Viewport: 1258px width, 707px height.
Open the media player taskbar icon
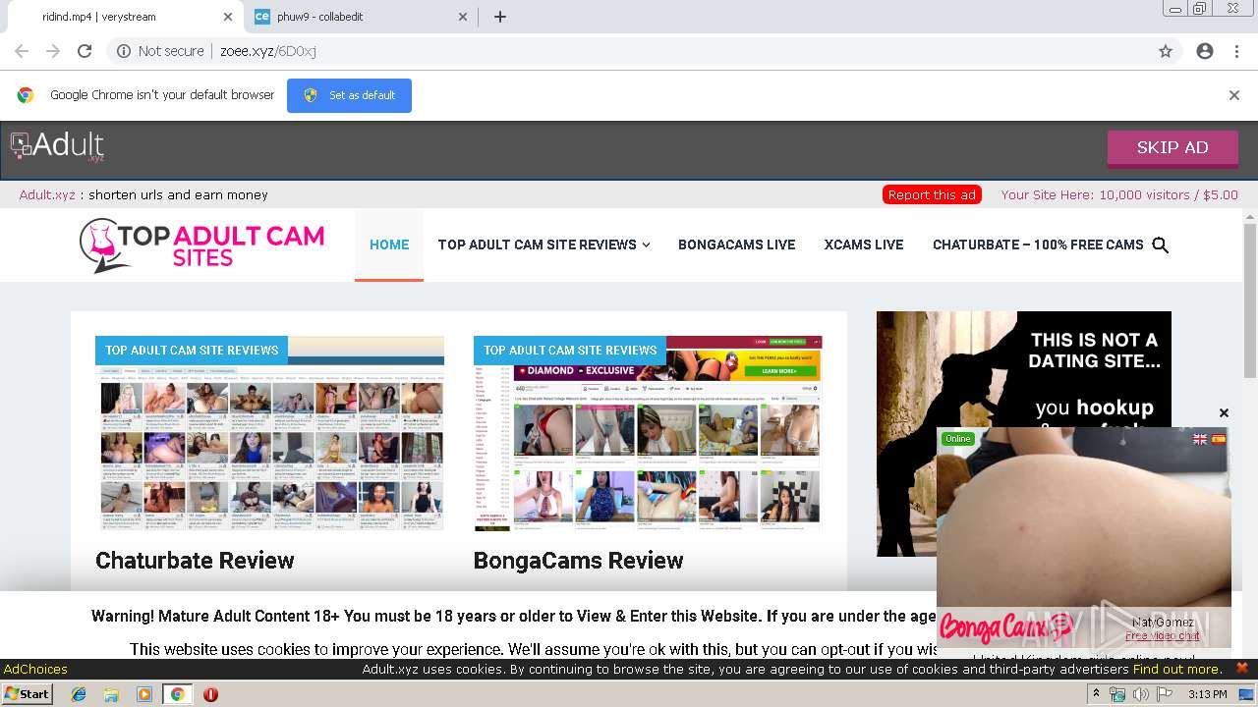tap(144, 694)
